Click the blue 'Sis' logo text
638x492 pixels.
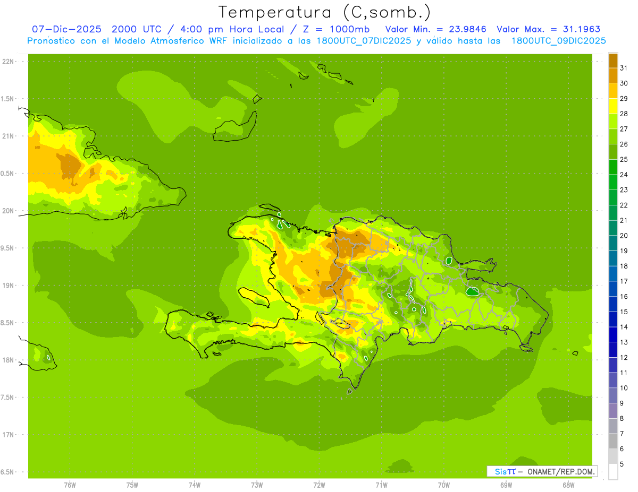(501, 471)
